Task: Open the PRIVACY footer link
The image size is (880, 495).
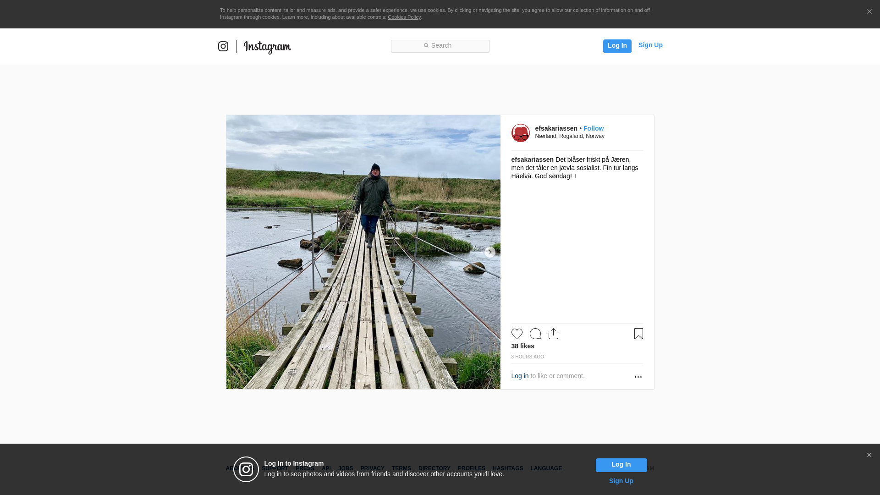Action: coord(372,468)
